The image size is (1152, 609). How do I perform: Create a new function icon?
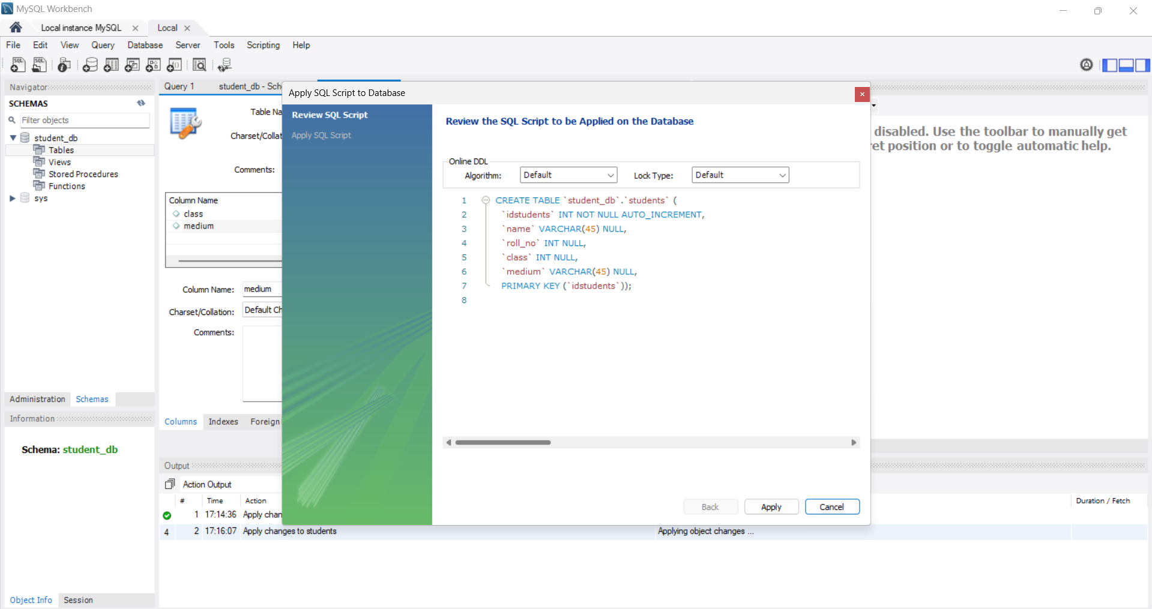(174, 65)
